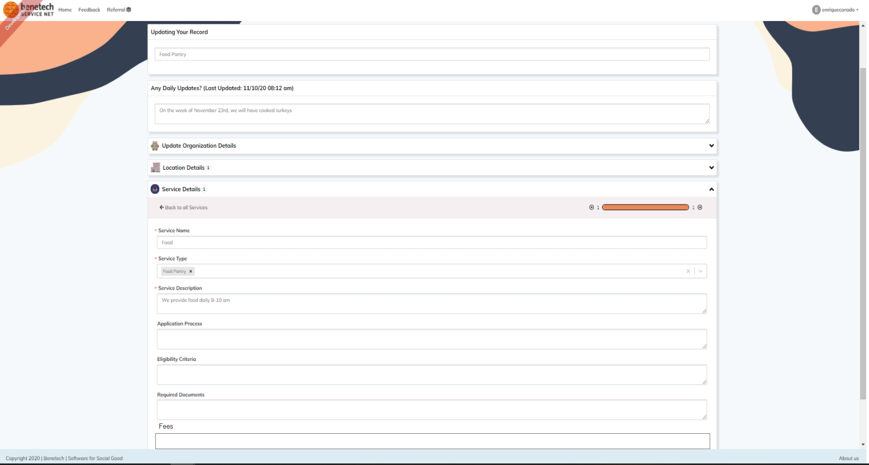
Task: Click the Required Documents text area
Action: (x=432, y=410)
